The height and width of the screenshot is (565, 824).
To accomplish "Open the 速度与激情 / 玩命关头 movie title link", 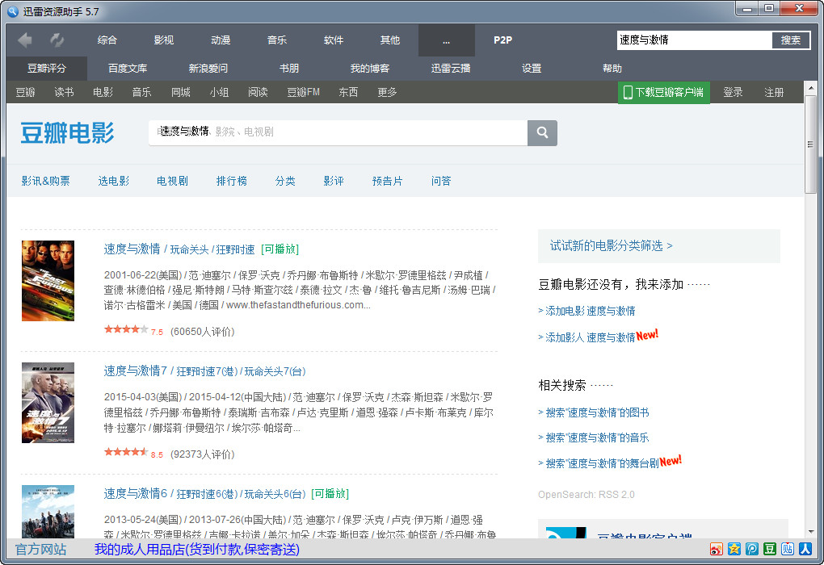I will point(179,249).
